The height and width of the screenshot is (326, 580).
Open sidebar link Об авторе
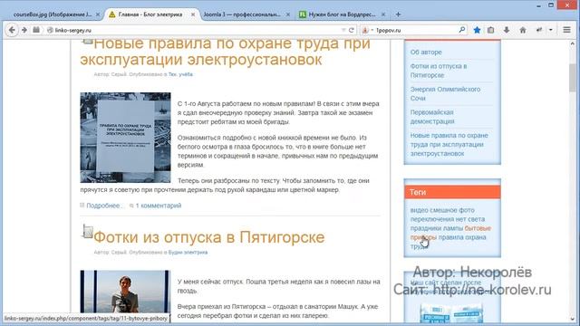coord(426,53)
